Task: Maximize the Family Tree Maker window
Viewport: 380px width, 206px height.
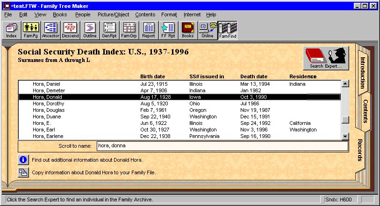Action: (365, 6)
